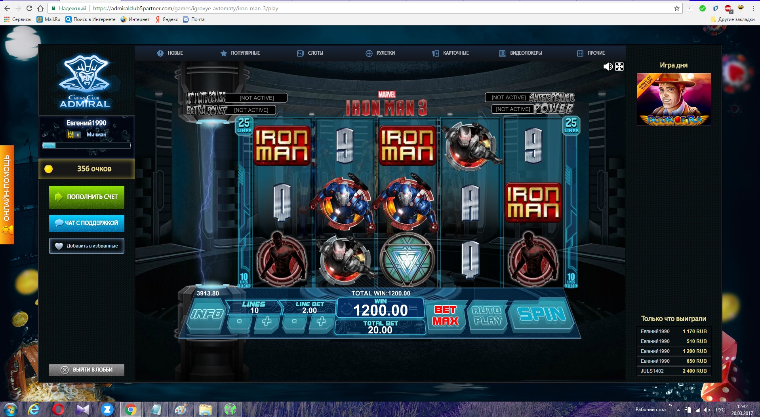Open the Adblock Plus extension
This screenshot has width=760, height=417.
728,8
